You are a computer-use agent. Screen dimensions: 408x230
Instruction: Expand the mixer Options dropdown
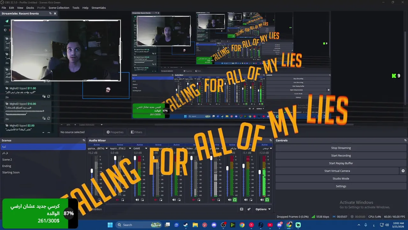point(263,209)
